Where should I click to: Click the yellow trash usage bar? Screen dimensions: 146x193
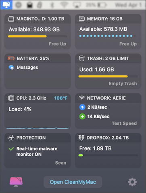[103, 76]
